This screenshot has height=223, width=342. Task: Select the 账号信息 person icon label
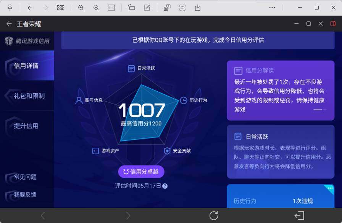(x=89, y=100)
